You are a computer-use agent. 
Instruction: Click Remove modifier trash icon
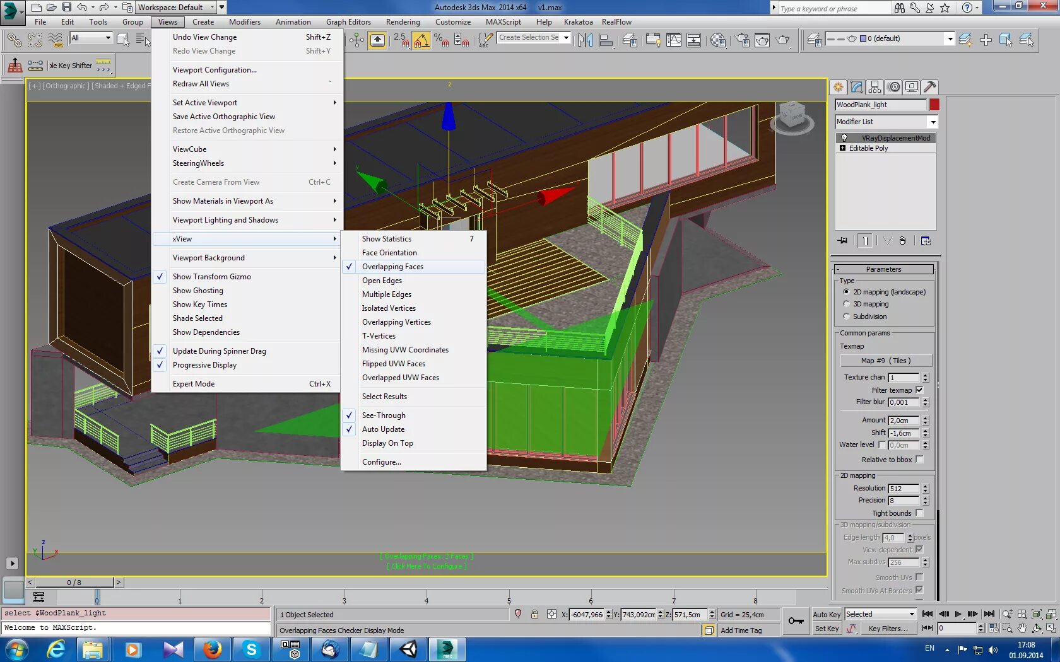(x=902, y=241)
